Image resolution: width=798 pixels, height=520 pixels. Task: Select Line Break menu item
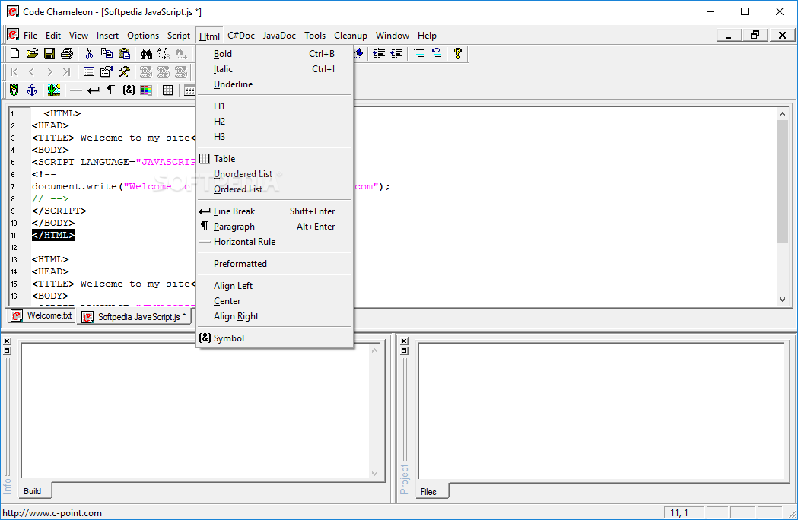tap(275, 211)
